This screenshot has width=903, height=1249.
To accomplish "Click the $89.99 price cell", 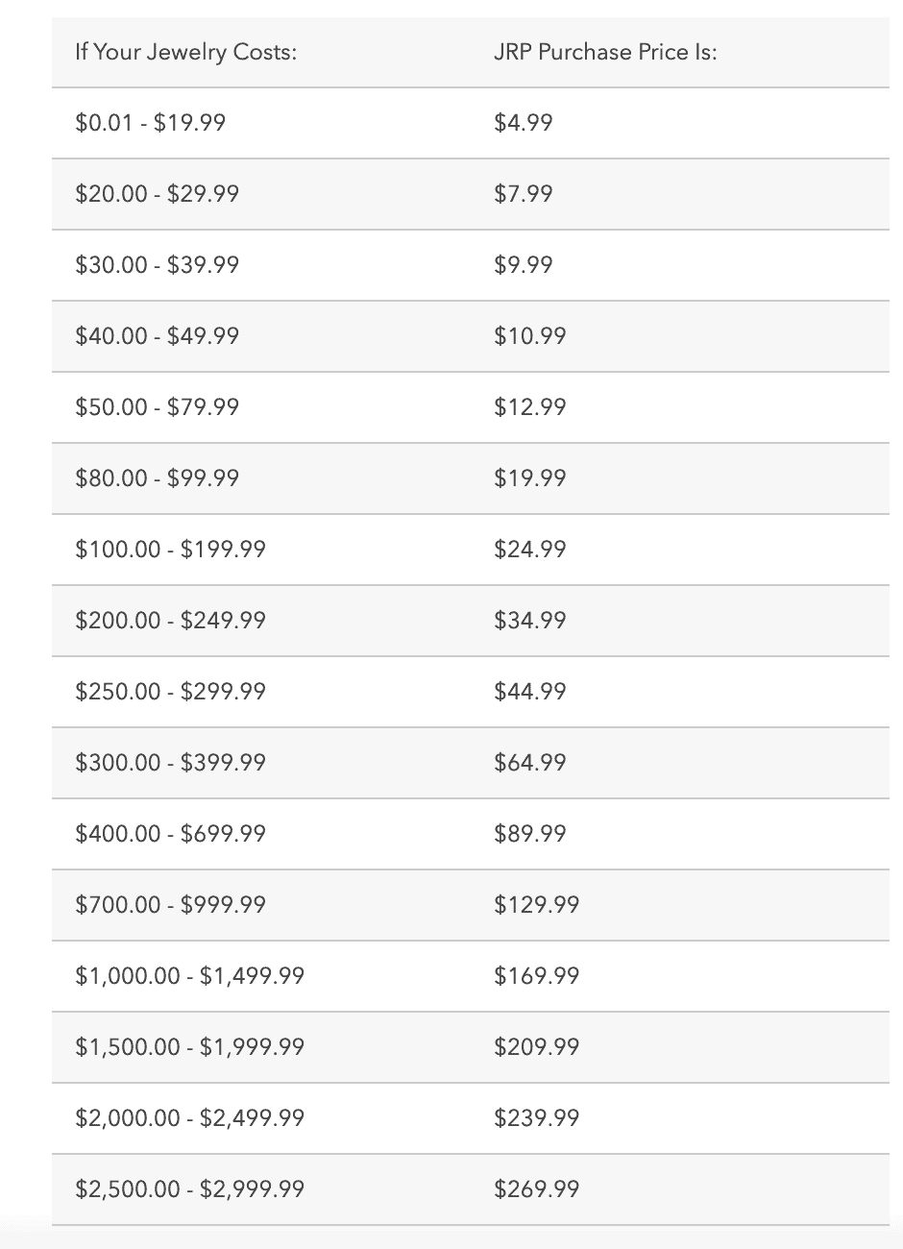I will pos(530,834).
